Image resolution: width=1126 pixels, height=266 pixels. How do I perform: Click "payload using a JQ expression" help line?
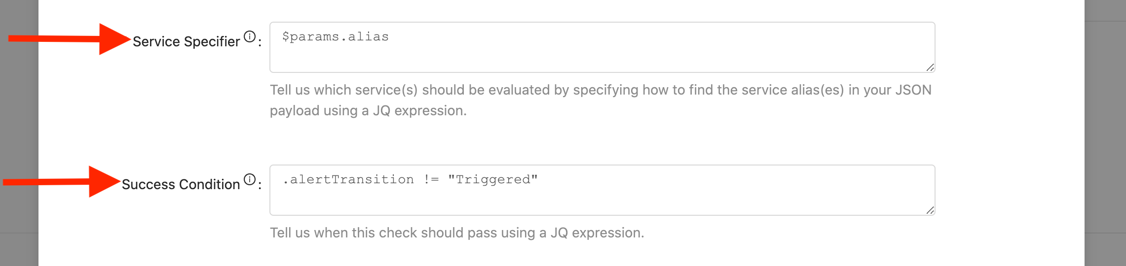click(368, 111)
